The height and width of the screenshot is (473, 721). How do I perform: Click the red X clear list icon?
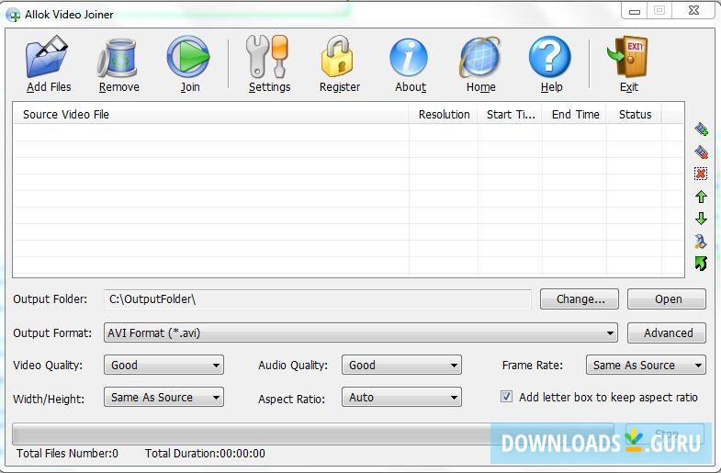701,174
